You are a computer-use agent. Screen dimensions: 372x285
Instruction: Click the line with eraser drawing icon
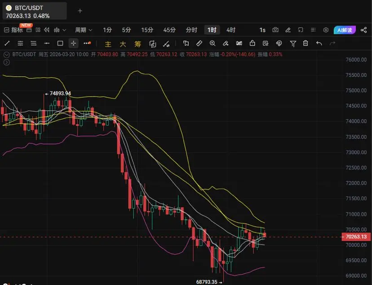(166, 44)
